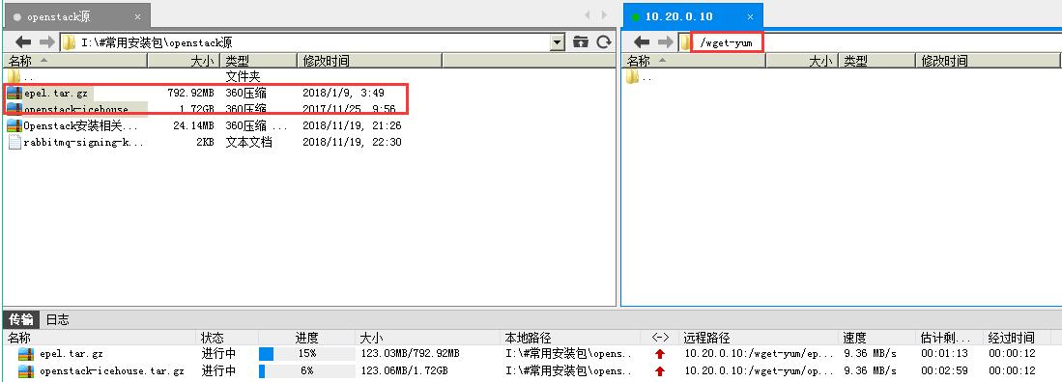
Task: Select the Openstack安装相关 archive file
Action: pyautogui.click(x=80, y=125)
